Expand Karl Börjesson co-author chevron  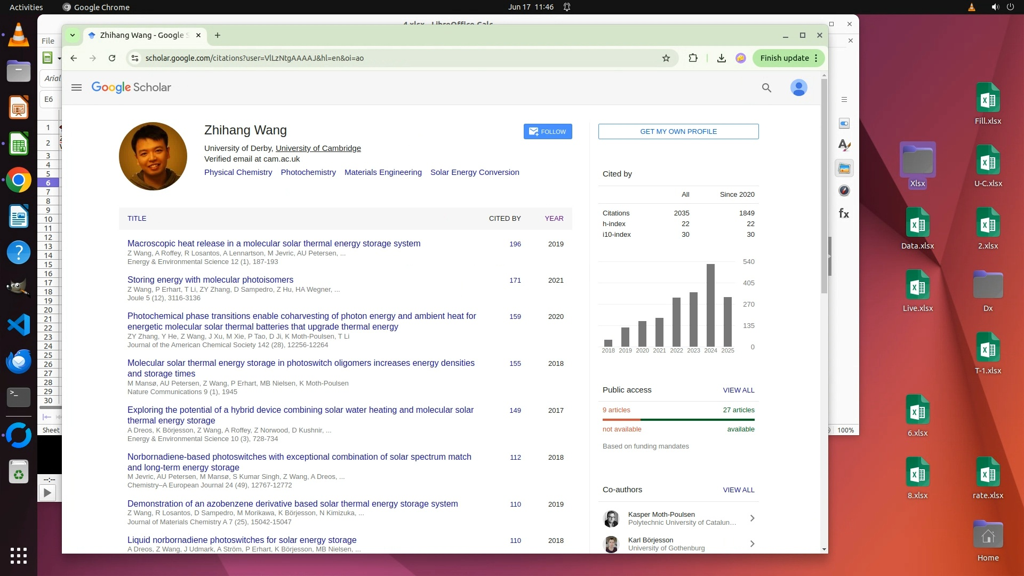tap(752, 544)
